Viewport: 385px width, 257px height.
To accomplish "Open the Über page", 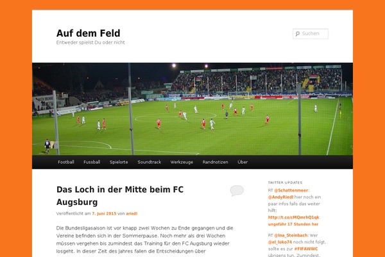I will click(243, 162).
